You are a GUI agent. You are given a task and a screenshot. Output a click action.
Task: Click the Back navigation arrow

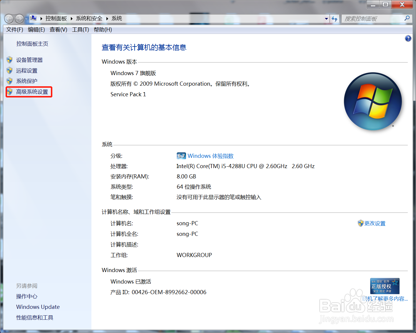pos(9,19)
